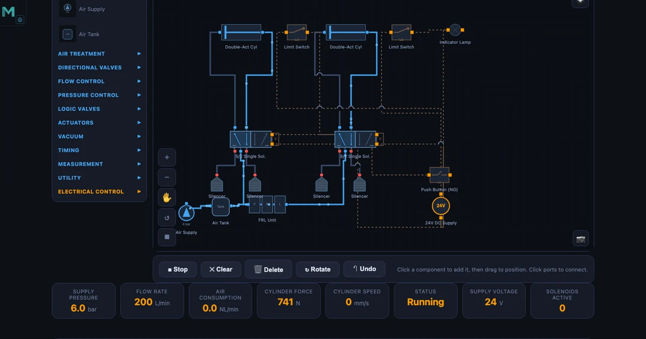Click the zoom out minus button
The width and height of the screenshot is (646, 339).
(x=167, y=177)
